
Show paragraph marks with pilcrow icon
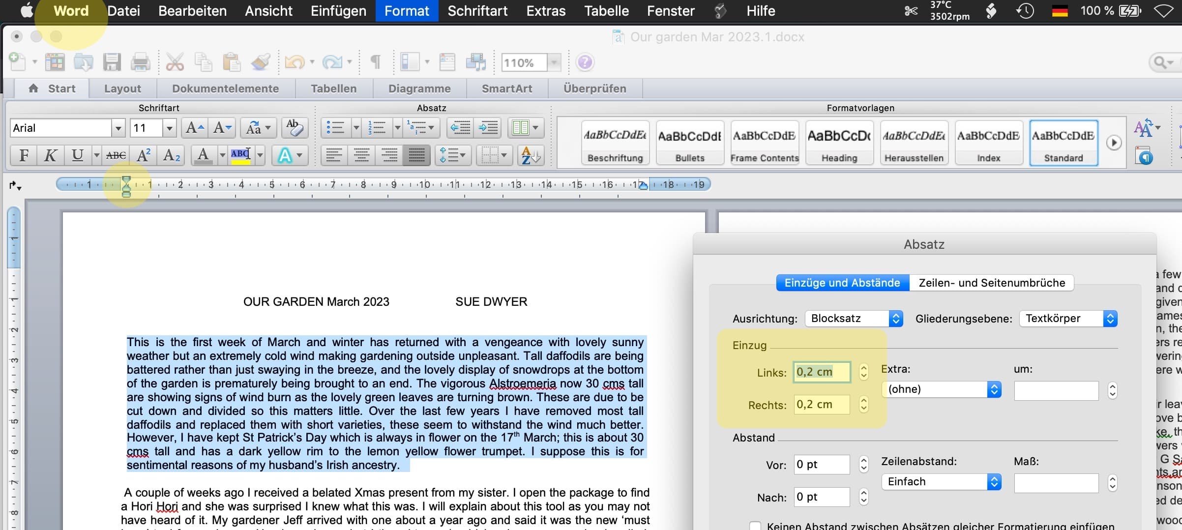pyautogui.click(x=375, y=62)
